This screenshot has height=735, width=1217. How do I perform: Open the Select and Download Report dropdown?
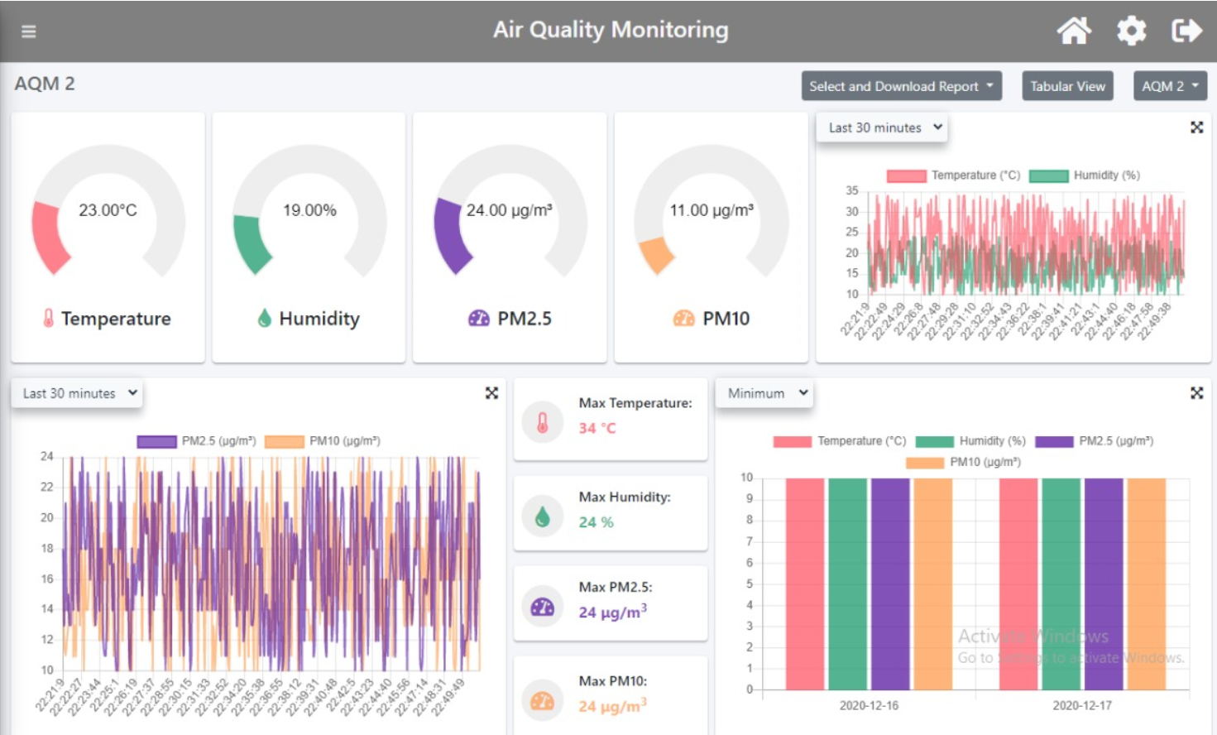[901, 86]
